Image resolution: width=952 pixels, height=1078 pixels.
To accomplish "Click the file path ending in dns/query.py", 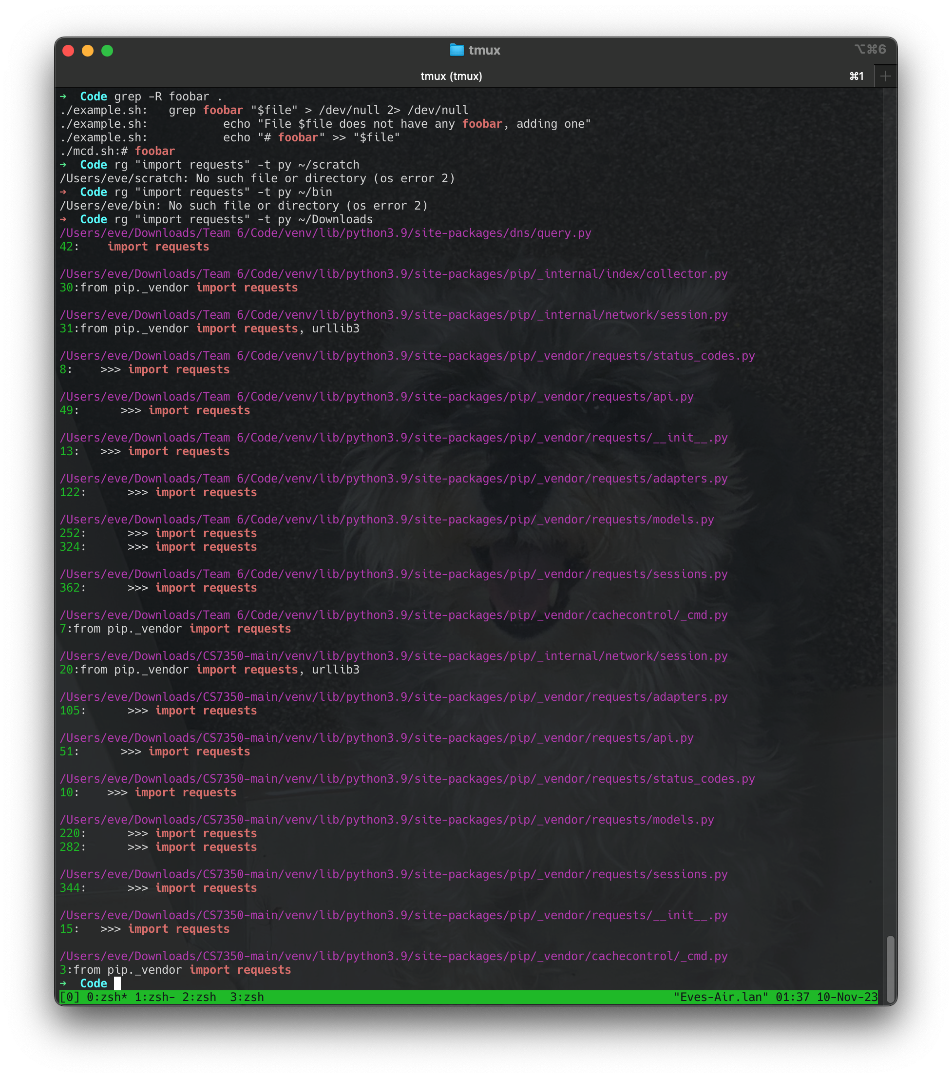I will 324,232.
